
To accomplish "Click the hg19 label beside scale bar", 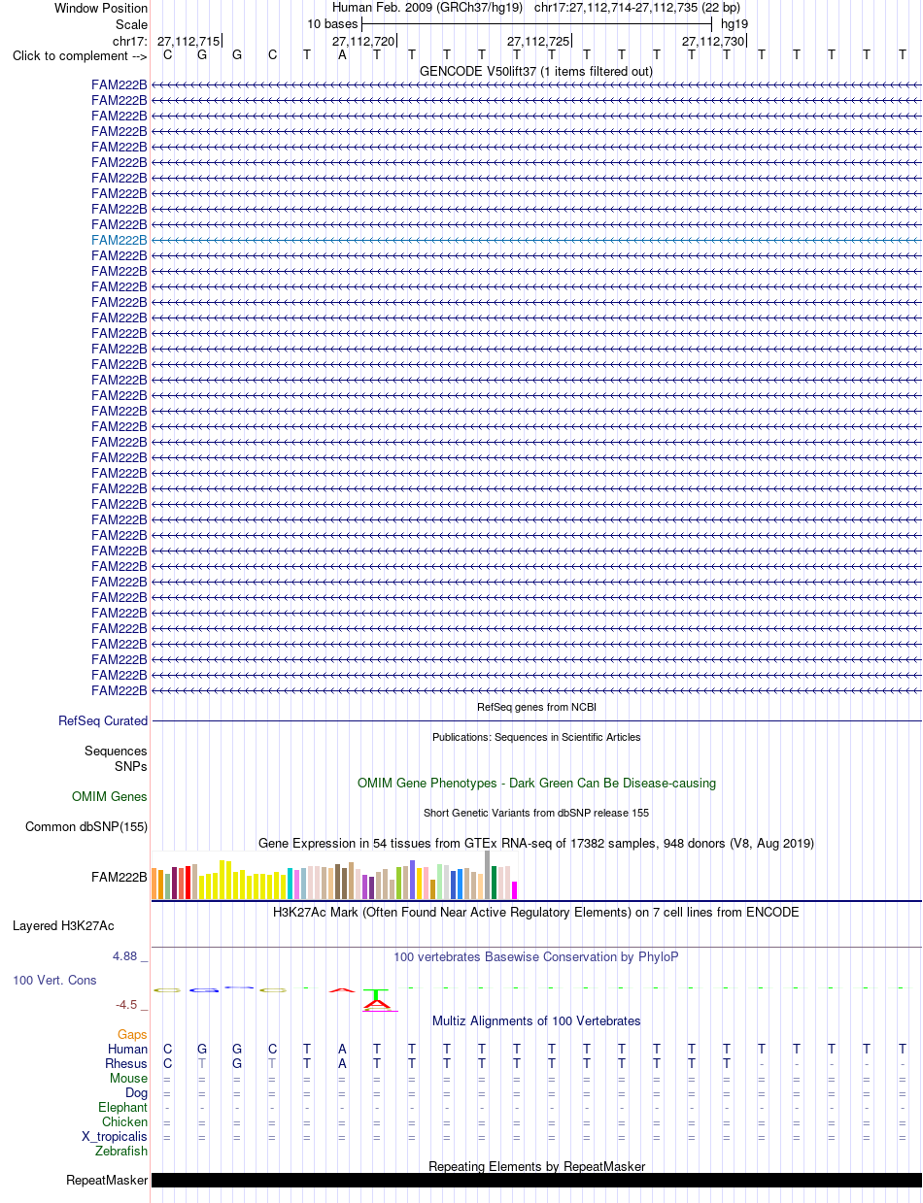I will coord(734,24).
